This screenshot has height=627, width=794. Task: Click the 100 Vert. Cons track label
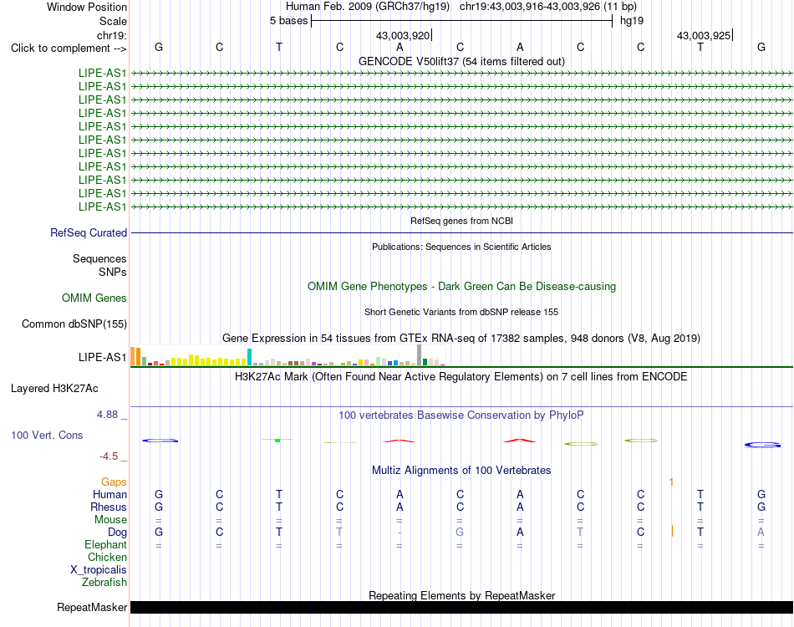click(x=47, y=435)
